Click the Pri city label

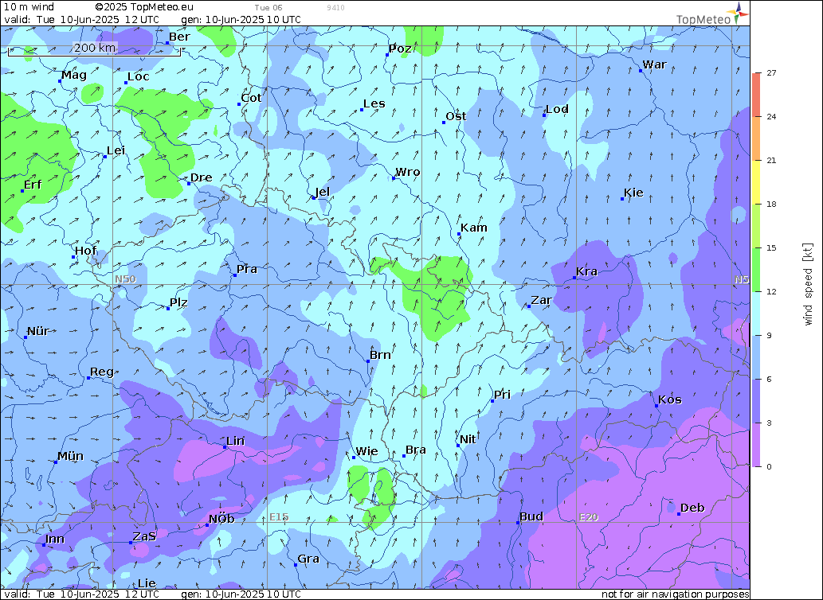tap(502, 395)
